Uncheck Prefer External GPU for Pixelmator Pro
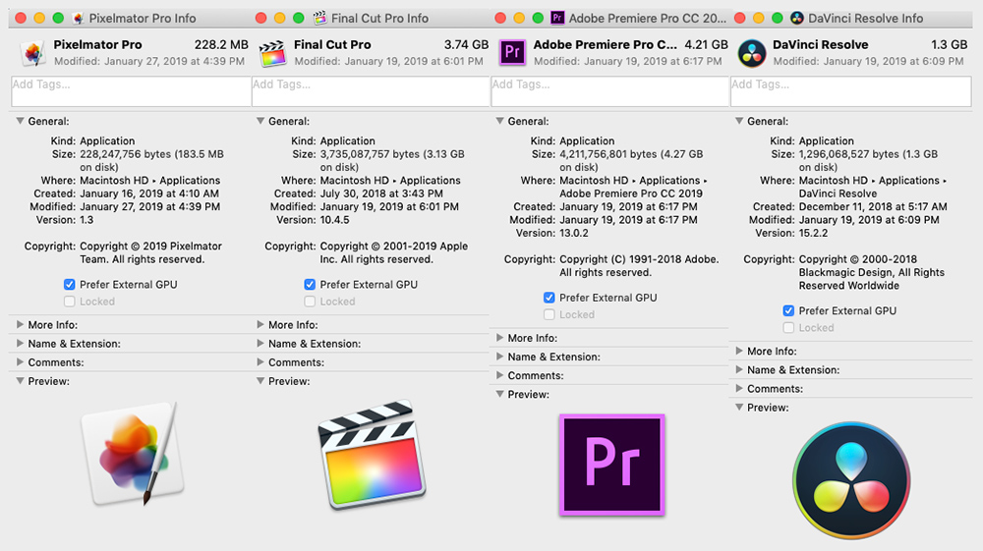The height and width of the screenshot is (551, 983). coord(70,284)
